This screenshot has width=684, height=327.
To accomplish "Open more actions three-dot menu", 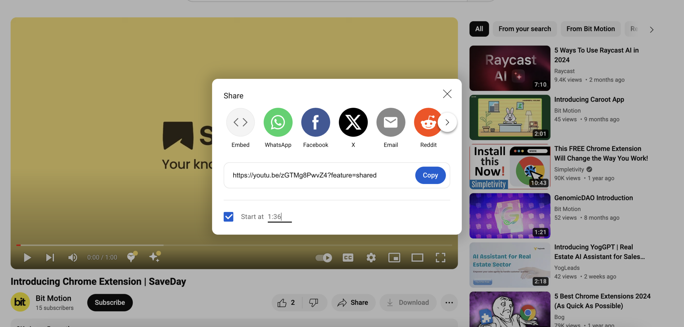I will click(x=449, y=302).
